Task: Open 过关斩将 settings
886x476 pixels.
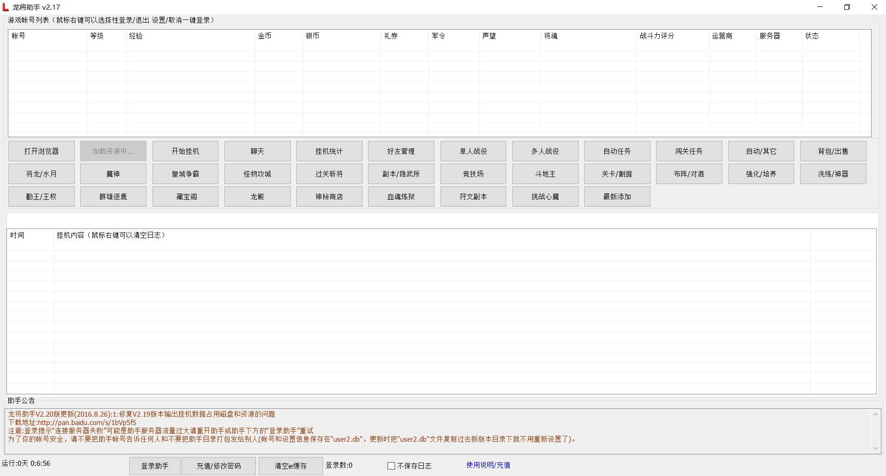Action: point(329,174)
